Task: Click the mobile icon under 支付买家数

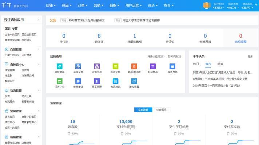Action: coord(228,134)
